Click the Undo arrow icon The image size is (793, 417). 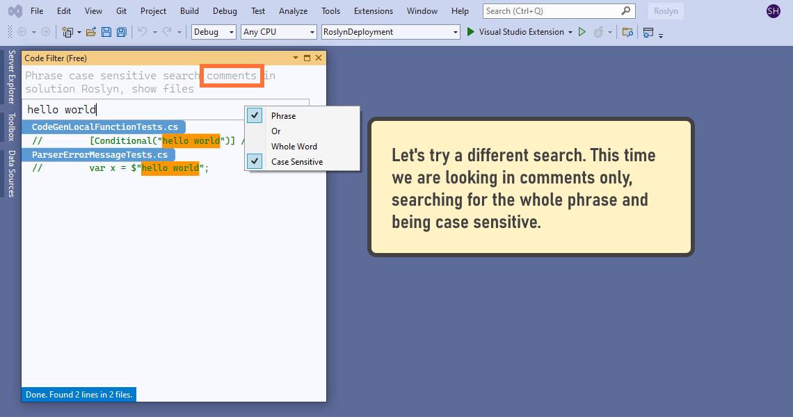tap(143, 32)
